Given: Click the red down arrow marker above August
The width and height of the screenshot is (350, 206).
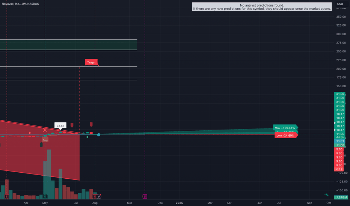Looking at the screenshot, I should tap(91, 124).
